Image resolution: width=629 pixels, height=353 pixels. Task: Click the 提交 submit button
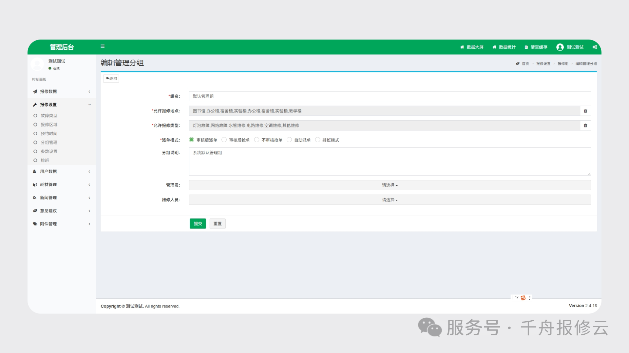[198, 224]
